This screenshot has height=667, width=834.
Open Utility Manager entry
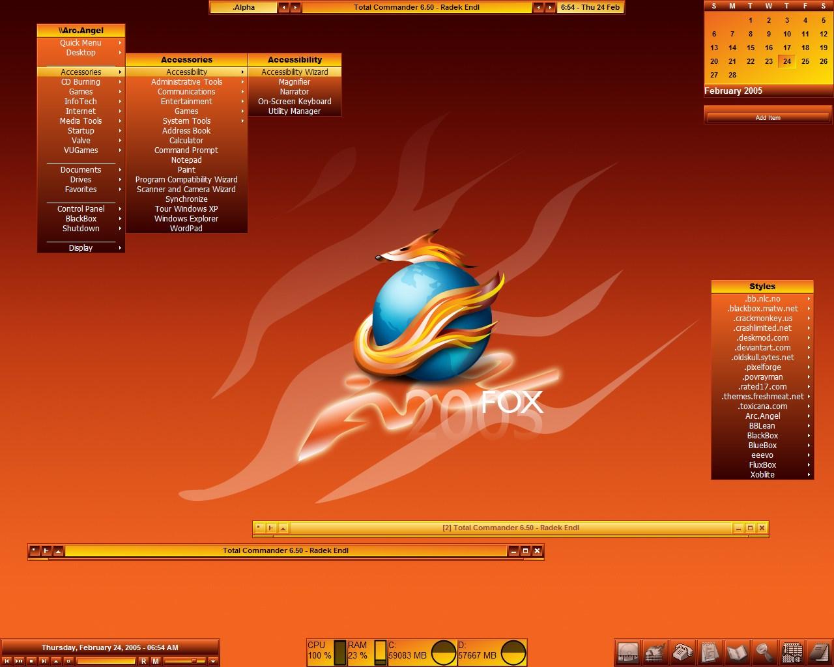[295, 111]
